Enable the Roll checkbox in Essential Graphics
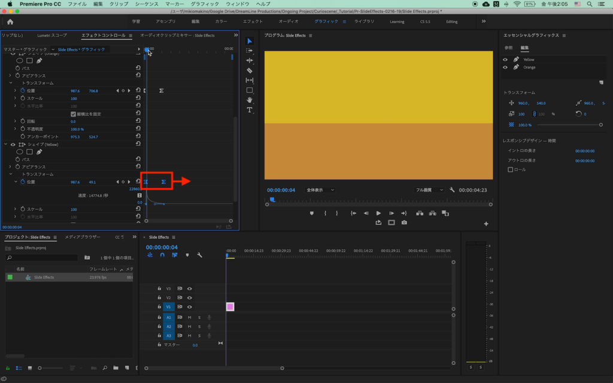 (510, 169)
